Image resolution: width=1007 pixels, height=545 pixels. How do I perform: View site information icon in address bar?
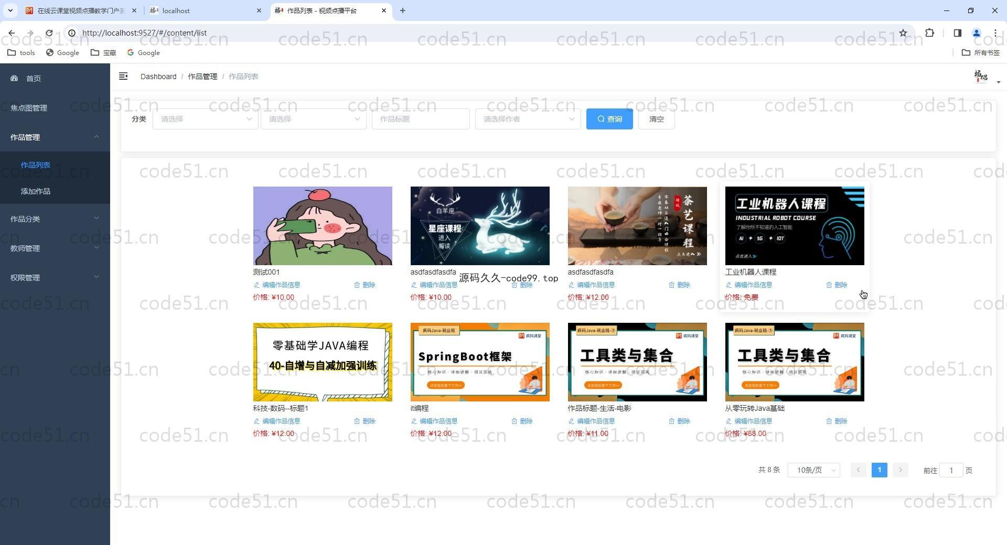pyautogui.click(x=72, y=33)
